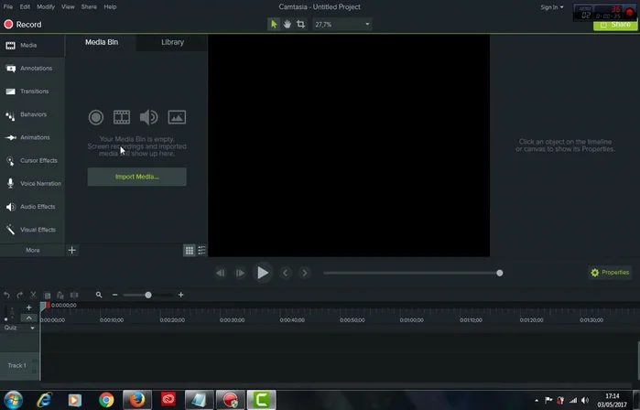
Task: Click the timeline magnifier zoom icon
Action: coord(99,295)
